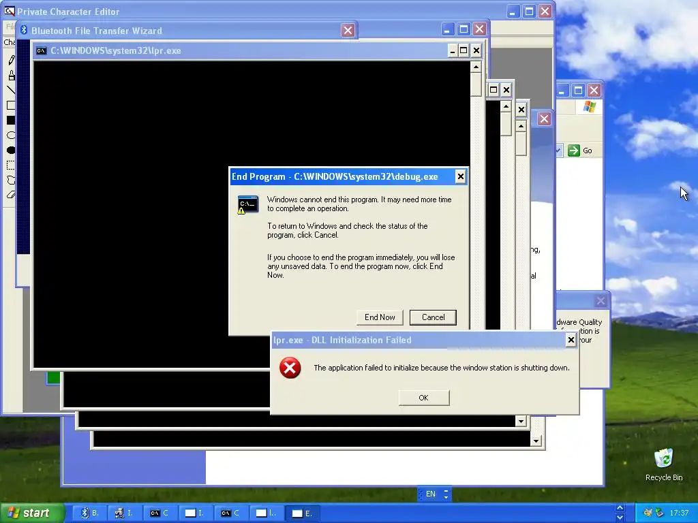Click the lpr.exe console scrollbar thumb
Viewport: 698px width, 523px height.
[476, 85]
